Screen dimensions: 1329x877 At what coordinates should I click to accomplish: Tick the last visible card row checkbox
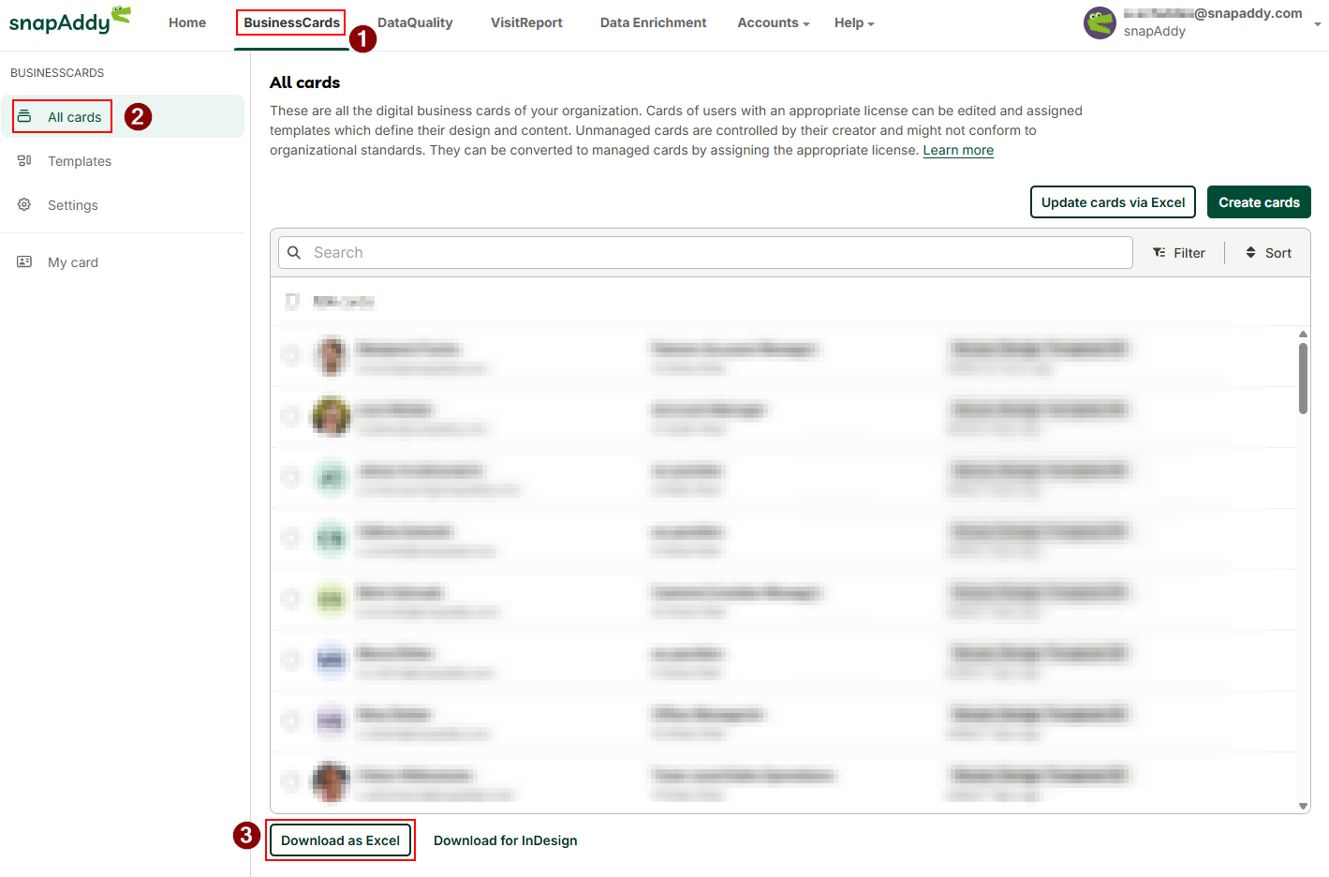[290, 780]
